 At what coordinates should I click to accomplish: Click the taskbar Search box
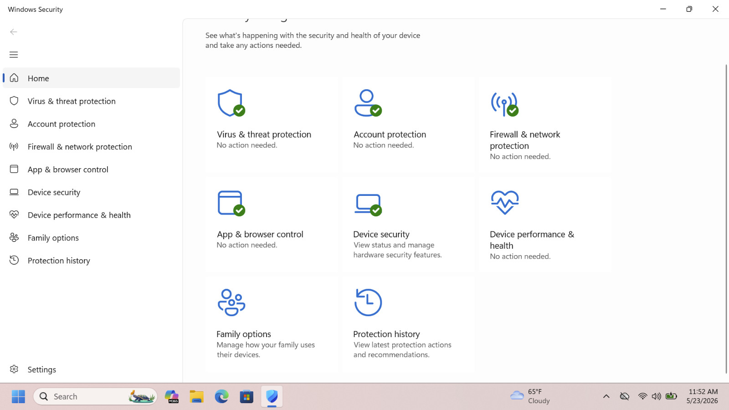95,396
